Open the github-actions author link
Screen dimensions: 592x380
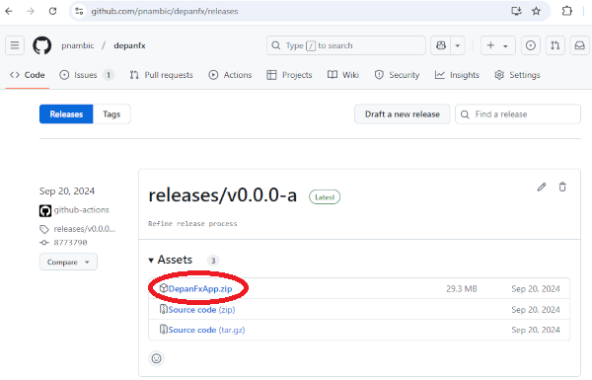pyautogui.click(x=81, y=210)
